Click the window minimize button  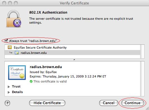pos(10,3)
